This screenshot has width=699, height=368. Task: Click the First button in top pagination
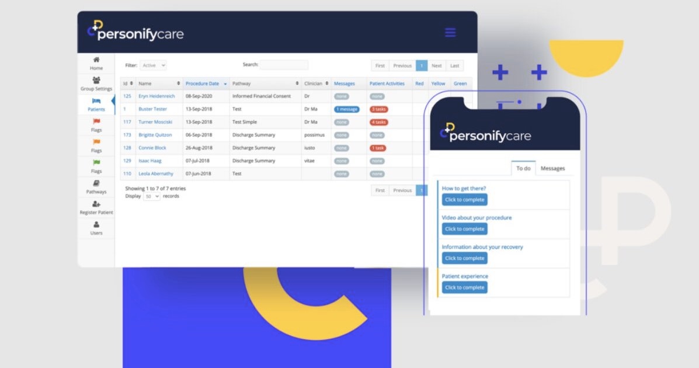(380, 65)
